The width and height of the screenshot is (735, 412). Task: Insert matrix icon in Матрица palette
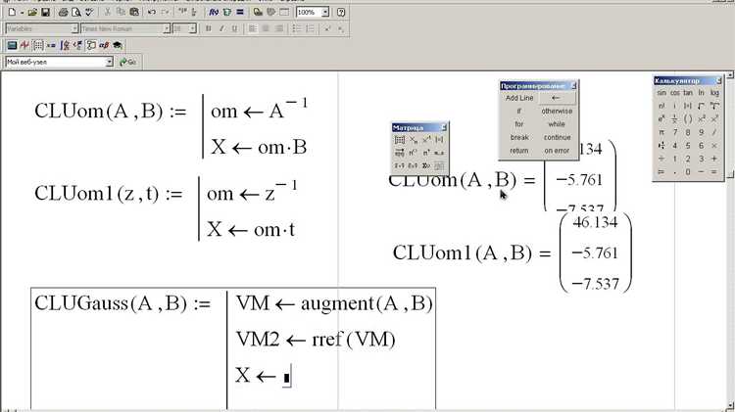point(400,140)
